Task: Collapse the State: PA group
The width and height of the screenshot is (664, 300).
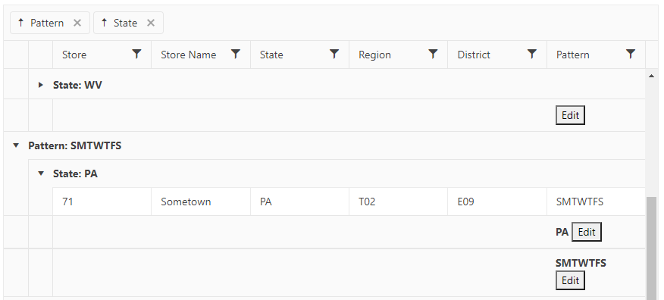Action: [41, 173]
